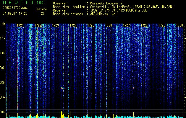Screen dimensions: 186x118
Task: Click the 1.0 kHz axis label
Action: click(3, 53)
